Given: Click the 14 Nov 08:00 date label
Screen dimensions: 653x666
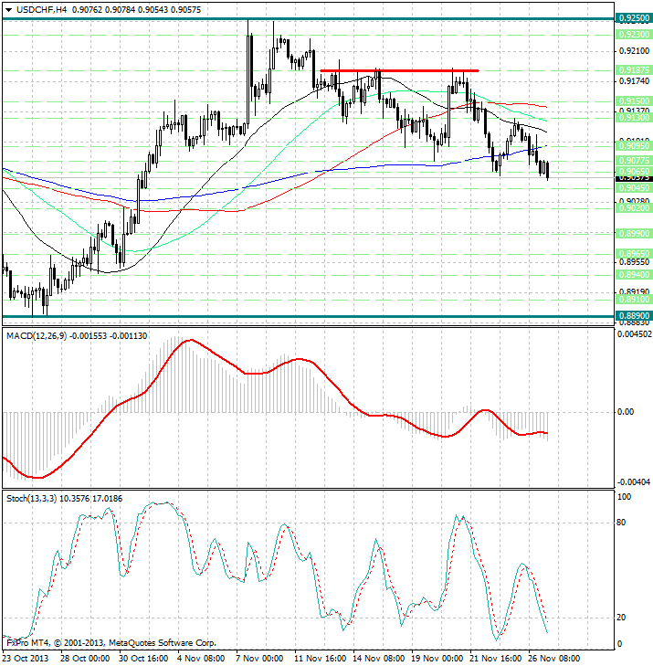Looking at the screenshot, I should (378, 659).
